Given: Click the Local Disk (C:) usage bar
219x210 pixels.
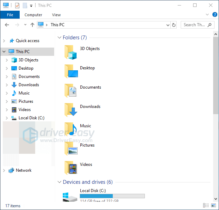Looking at the screenshot, I should (112, 196).
